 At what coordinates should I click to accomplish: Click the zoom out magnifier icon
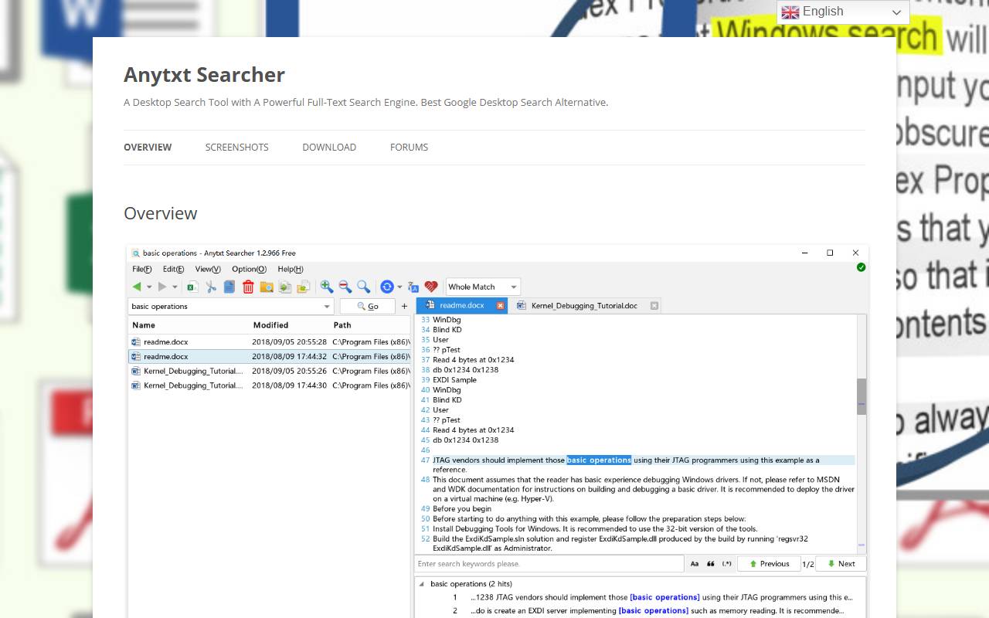[x=345, y=287]
